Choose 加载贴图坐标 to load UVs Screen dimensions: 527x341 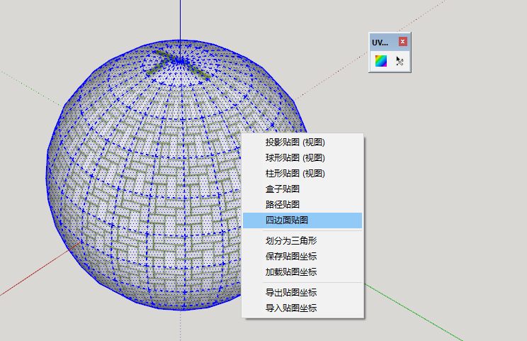[291, 272]
